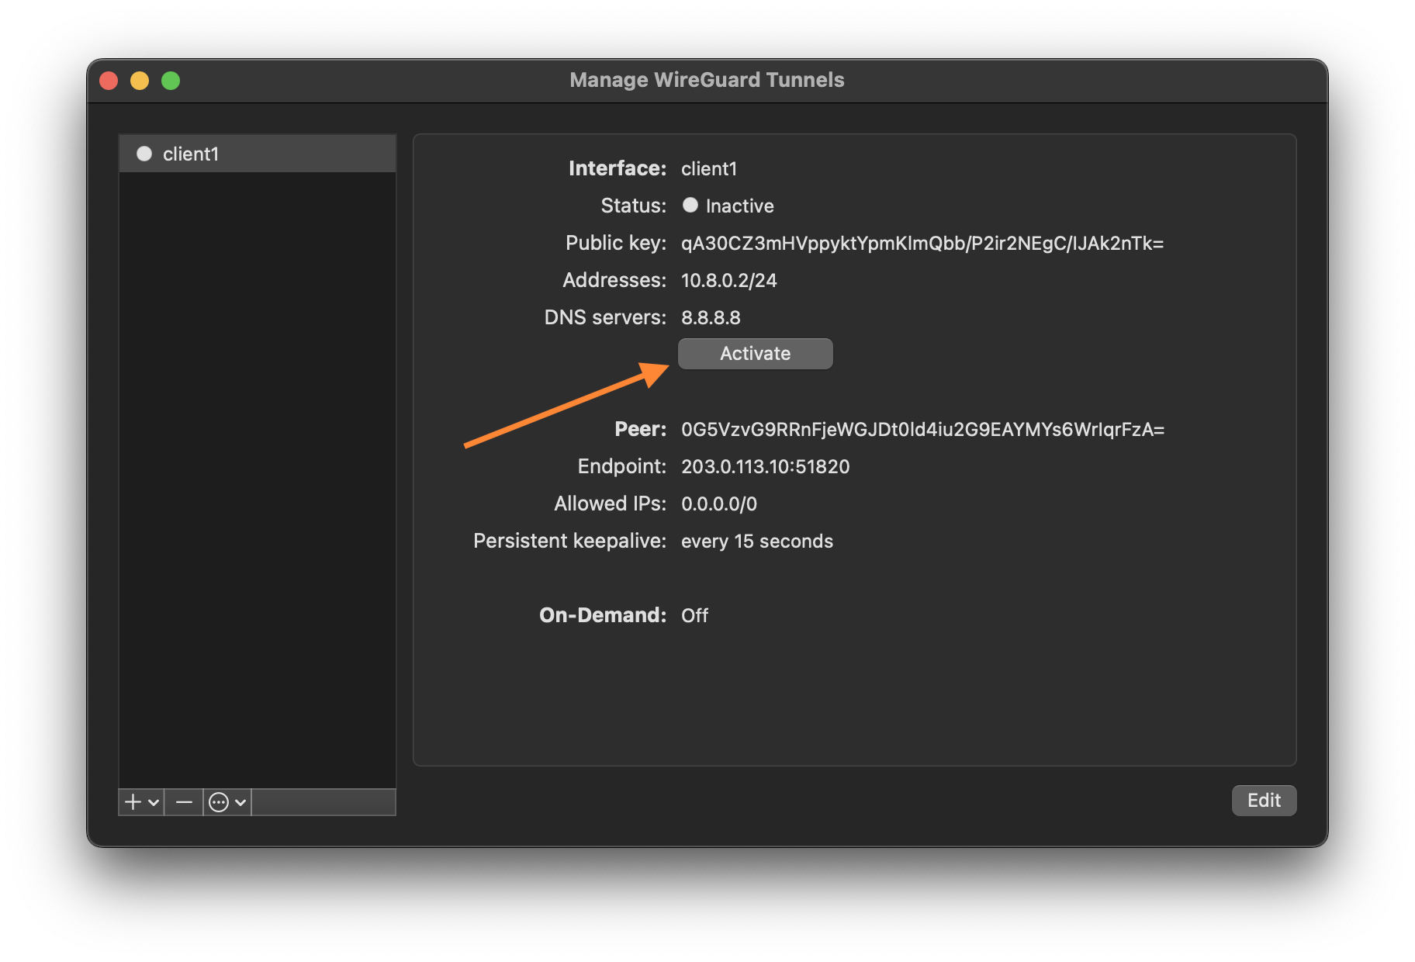This screenshot has height=962, width=1415.
Task: Click the Inactive status indicator dot
Action: point(690,205)
